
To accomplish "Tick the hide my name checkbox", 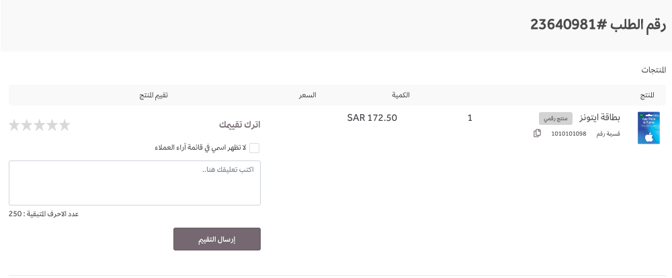I will pos(255,148).
